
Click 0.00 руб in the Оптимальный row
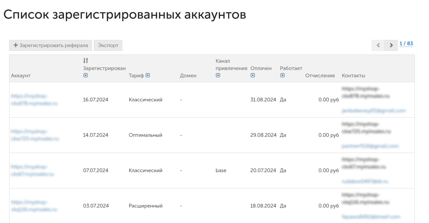click(x=329, y=135)
